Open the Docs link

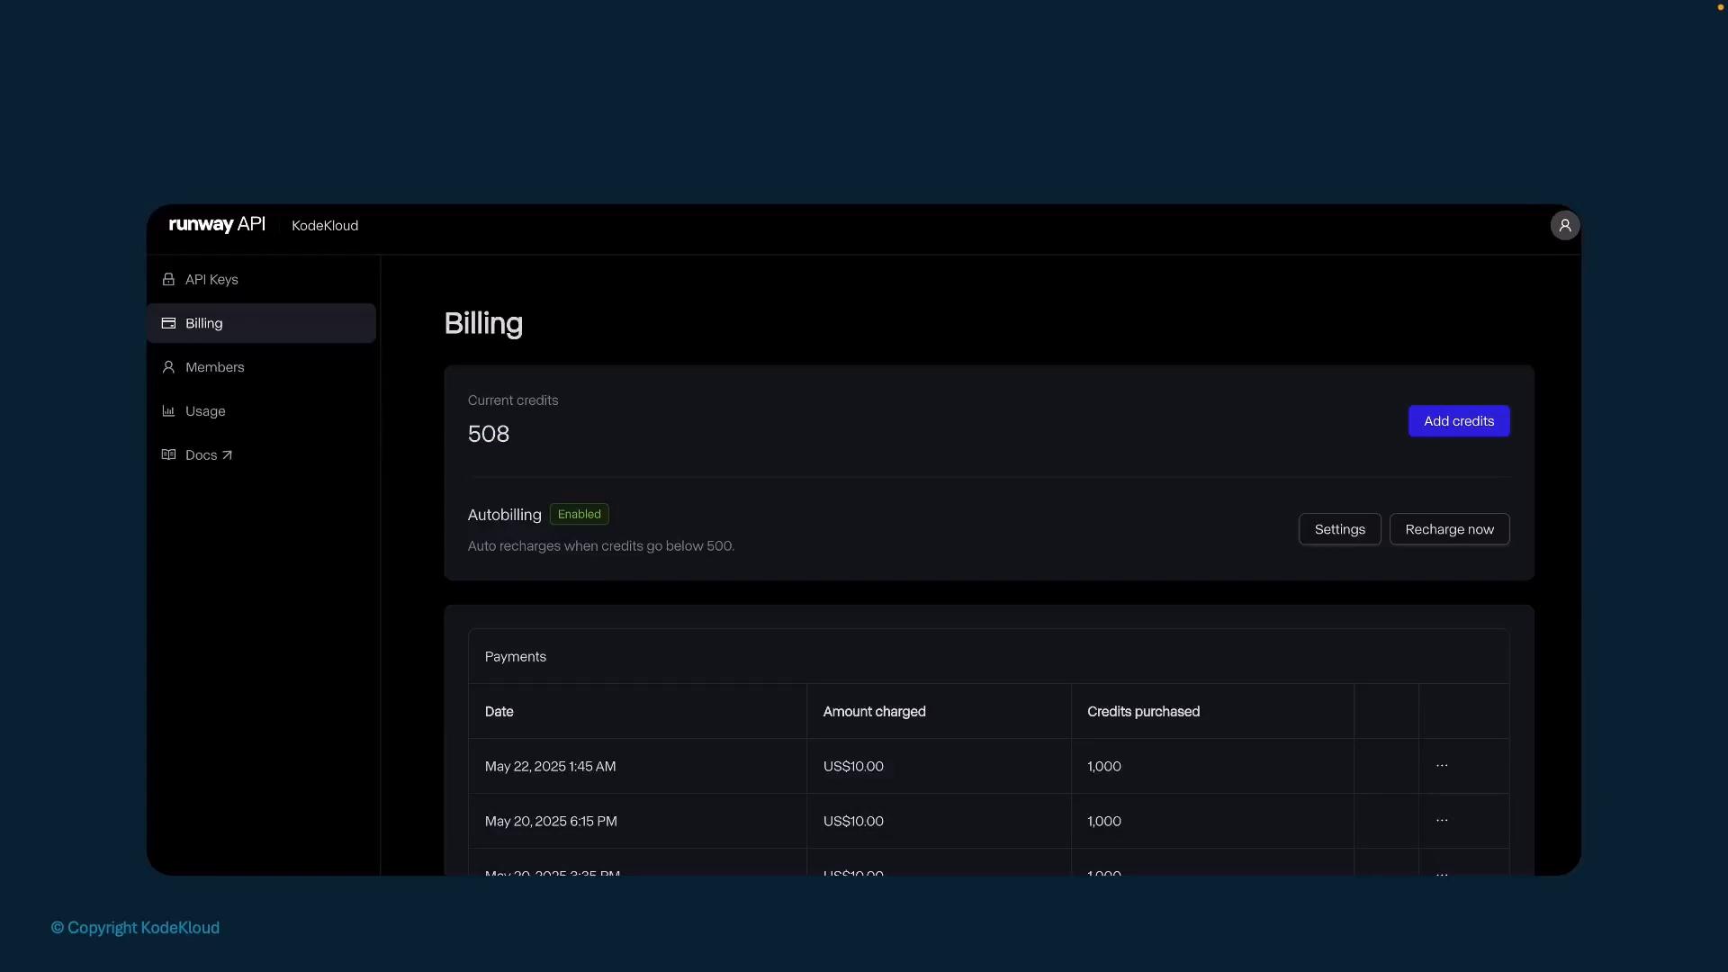coord(261,454)
